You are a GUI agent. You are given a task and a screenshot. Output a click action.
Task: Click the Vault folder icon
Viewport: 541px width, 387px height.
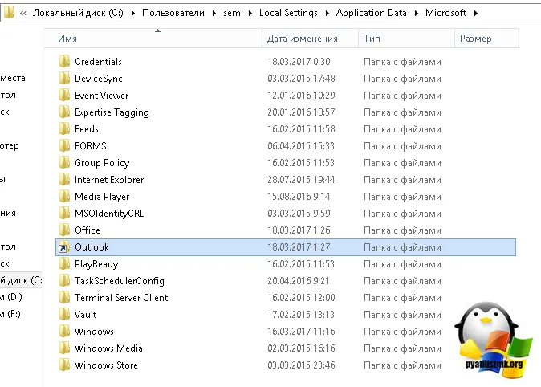click(64, 315)
